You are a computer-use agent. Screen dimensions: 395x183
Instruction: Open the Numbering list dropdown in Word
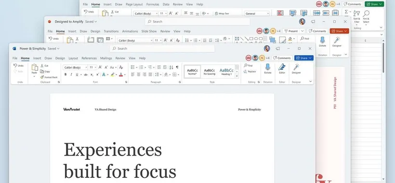click(145, 67)
